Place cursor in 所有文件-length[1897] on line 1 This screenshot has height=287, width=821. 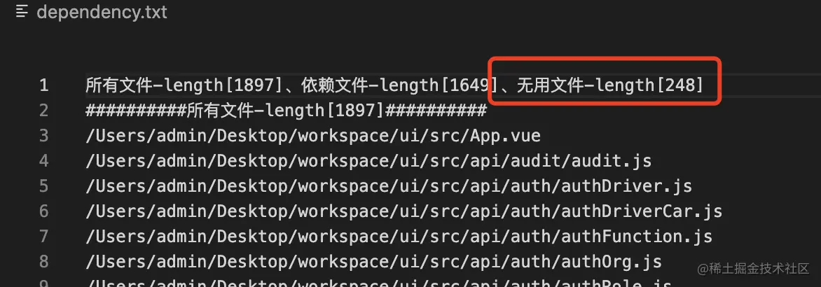click(186, 85)
